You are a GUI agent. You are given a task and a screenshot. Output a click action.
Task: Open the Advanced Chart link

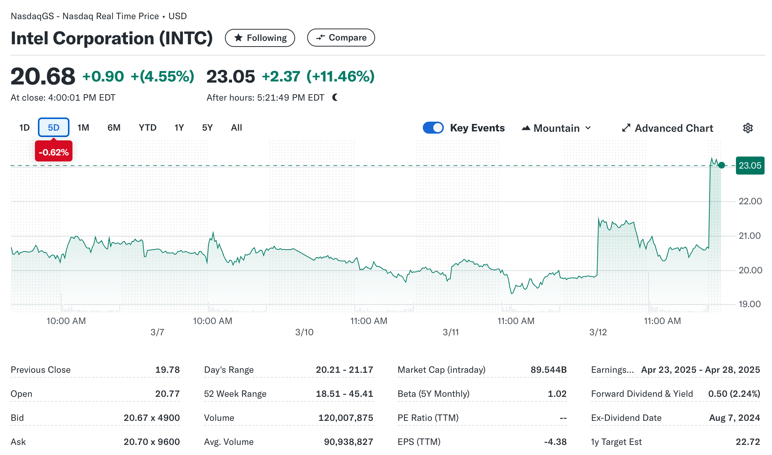point(674,128)
